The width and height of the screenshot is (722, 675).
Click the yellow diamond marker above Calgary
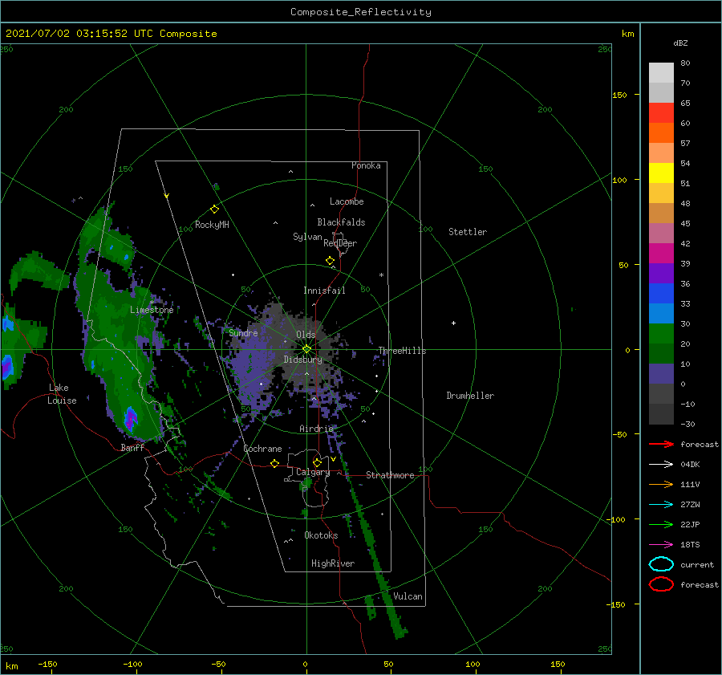click(317, 462)
